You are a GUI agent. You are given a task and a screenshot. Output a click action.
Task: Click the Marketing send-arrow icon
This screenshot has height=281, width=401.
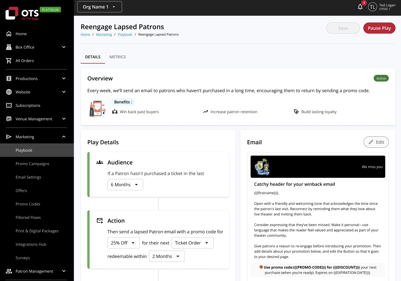click(9, 136)
